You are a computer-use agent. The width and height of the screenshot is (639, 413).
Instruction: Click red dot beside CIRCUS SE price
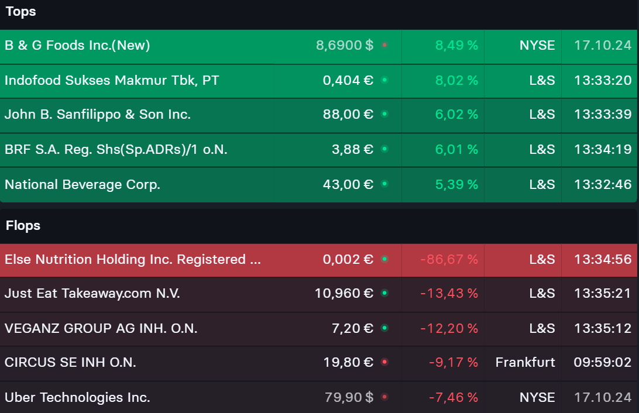coord(384,363)
